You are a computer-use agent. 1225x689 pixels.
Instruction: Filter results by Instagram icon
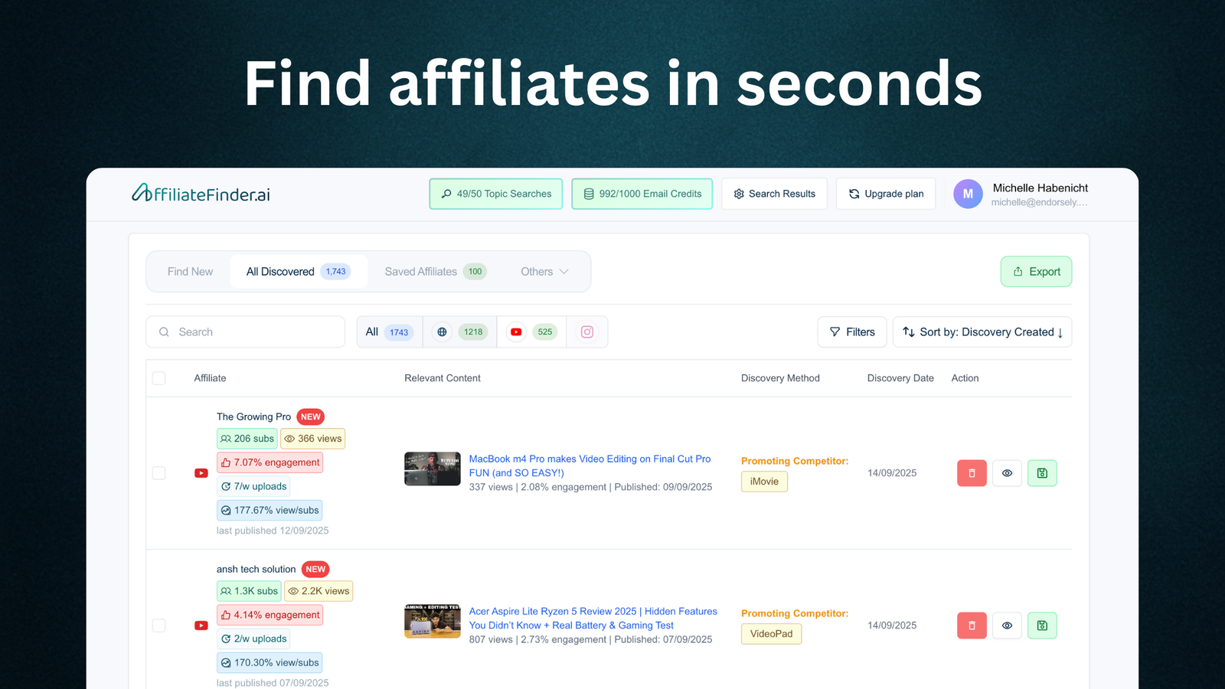coord(587,332)
